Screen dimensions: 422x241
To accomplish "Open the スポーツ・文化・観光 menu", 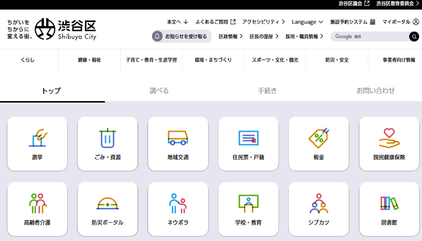I will click(x=275, y=60).
